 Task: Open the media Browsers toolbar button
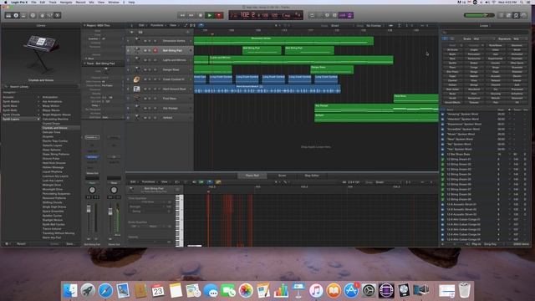click(x=523, y=15)
